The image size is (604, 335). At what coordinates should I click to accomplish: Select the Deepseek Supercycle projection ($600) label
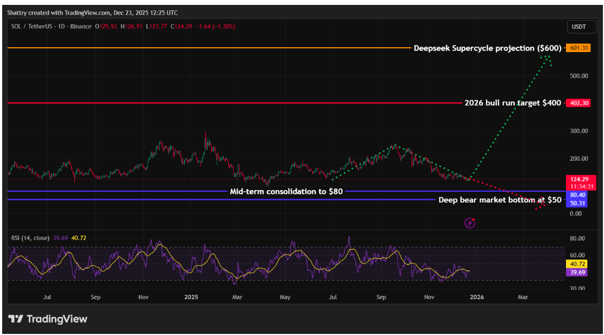tap(487, 48)
